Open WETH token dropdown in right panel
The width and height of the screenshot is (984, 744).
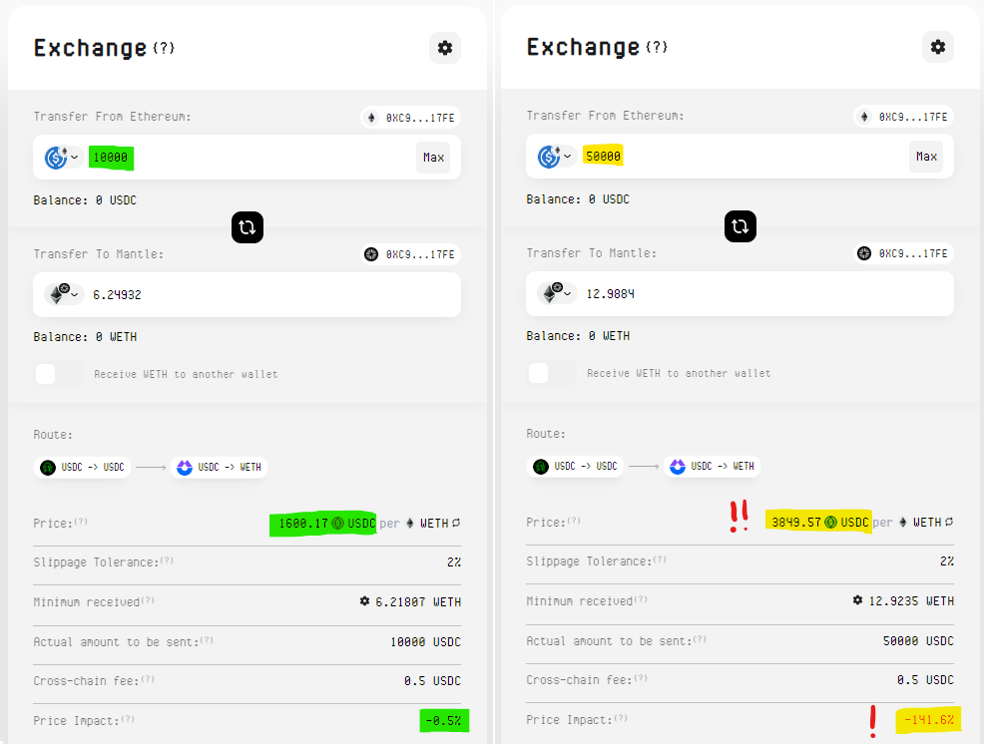pyautogui.click(x=555, y=294)
